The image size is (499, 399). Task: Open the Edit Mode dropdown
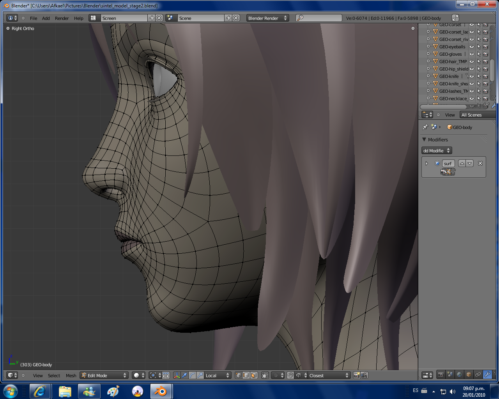[x=104, y=376]
